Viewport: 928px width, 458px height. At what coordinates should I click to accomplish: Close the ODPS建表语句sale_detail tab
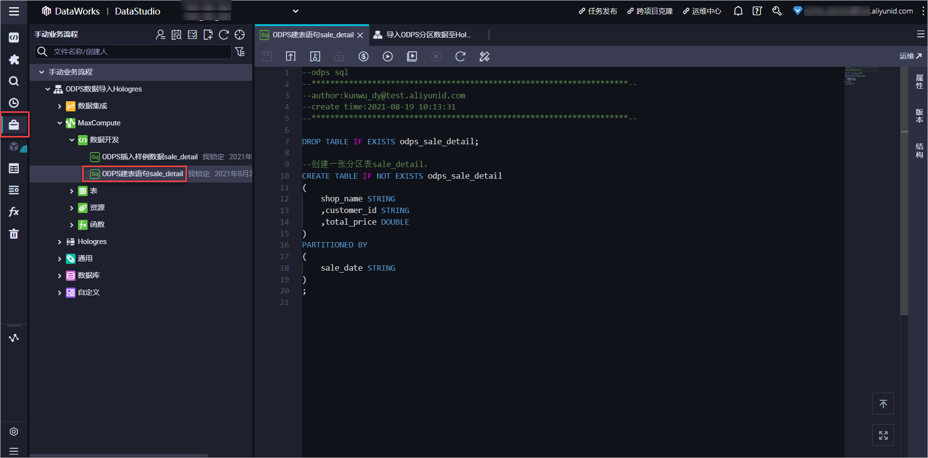click(x=360, y=35)
